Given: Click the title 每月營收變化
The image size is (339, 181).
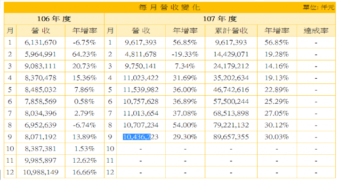Looking at the screenshot, I should [x=169, y=8].
